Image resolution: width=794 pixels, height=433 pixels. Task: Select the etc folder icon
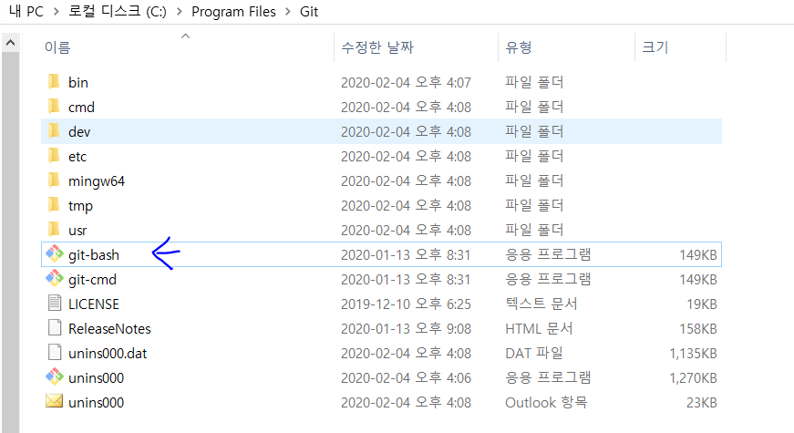(x=54, y=156)
